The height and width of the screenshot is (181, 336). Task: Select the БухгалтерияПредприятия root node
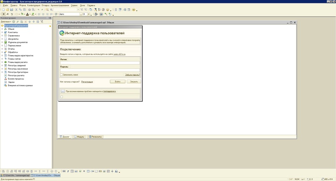point(16,26)
